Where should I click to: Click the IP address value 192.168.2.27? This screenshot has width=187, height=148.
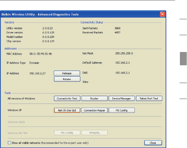tap(37, 73)
